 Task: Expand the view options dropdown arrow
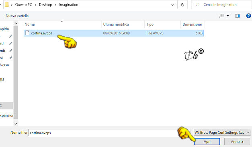coord(227,16)
